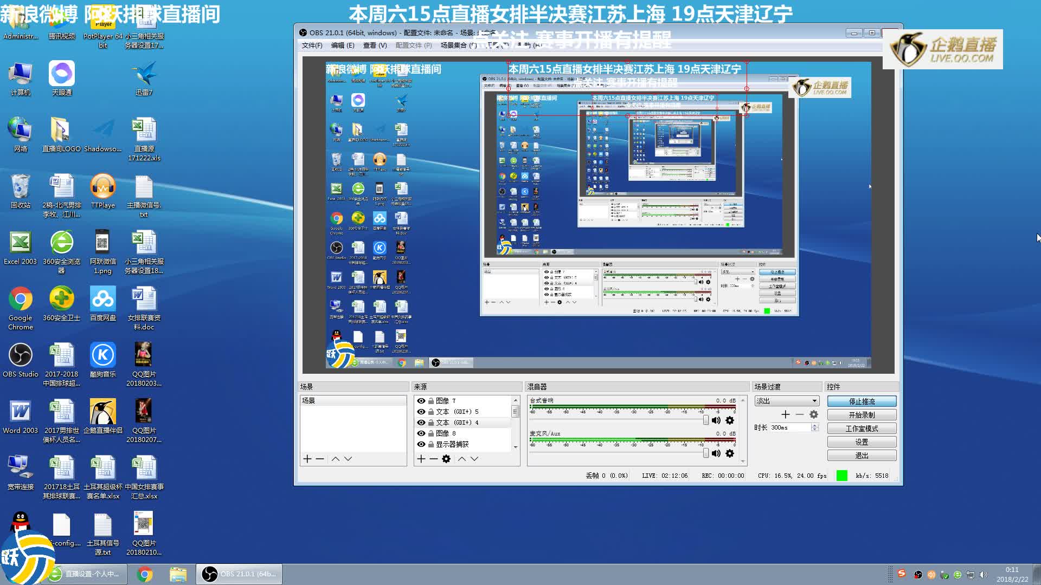Click the 开始录制 button
The image size is (1041, 585).
coord(862,415)
